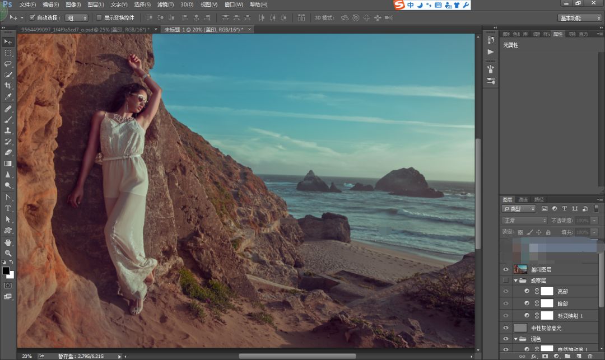Select the Lasso tool

(8, 64)
